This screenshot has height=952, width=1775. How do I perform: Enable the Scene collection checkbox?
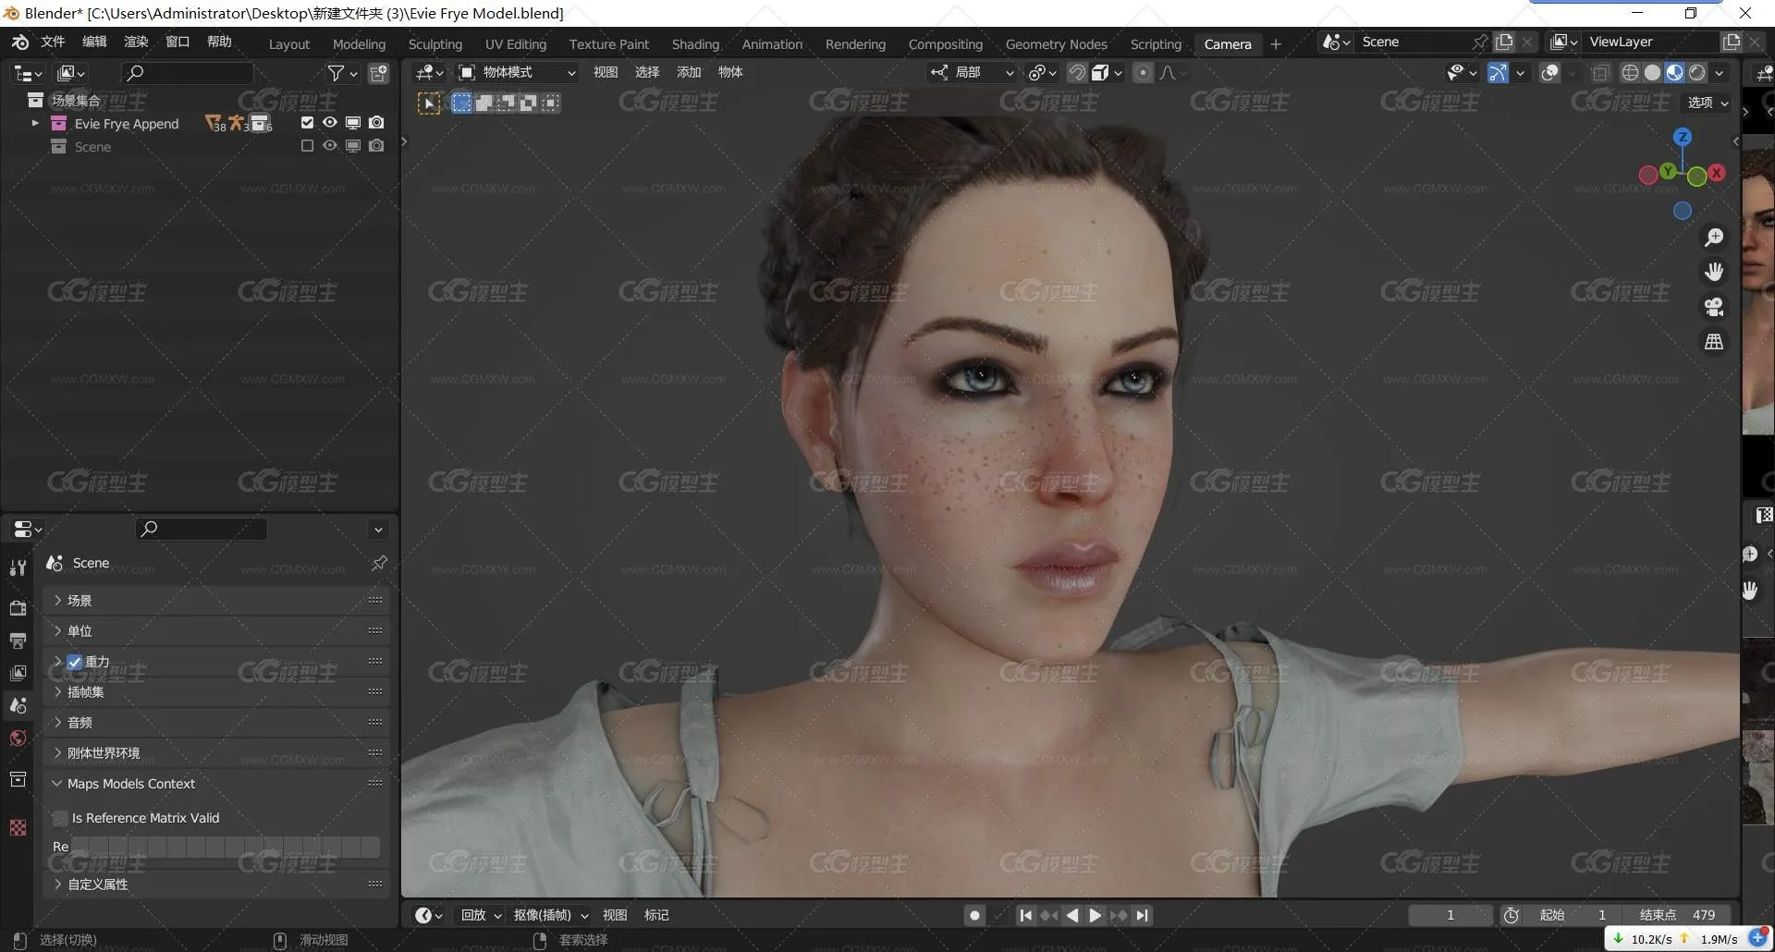pyautogui.click(x=307, y=146)
